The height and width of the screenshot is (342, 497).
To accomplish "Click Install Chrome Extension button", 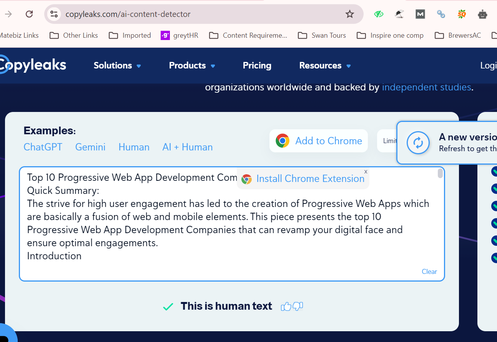I will (303, 179).
